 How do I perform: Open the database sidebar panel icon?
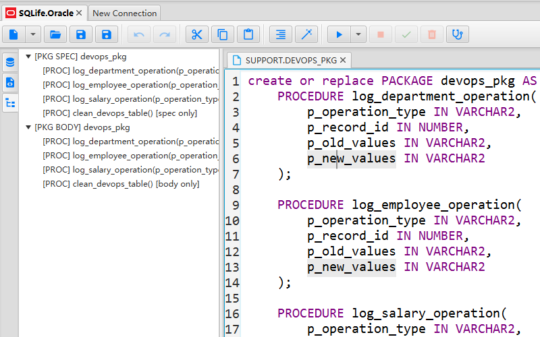pyautogui.click(x=10, y=63)
